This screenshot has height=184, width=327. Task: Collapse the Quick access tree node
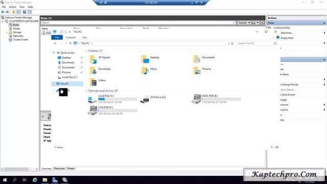(53, 53)
